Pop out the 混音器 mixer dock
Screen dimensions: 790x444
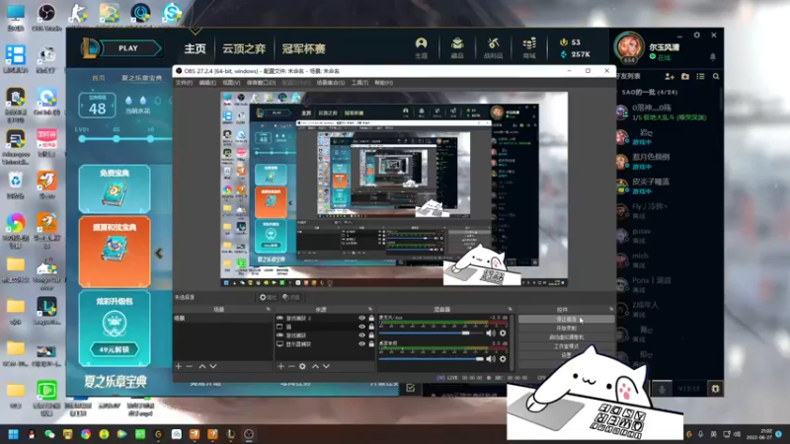point(510,309)
